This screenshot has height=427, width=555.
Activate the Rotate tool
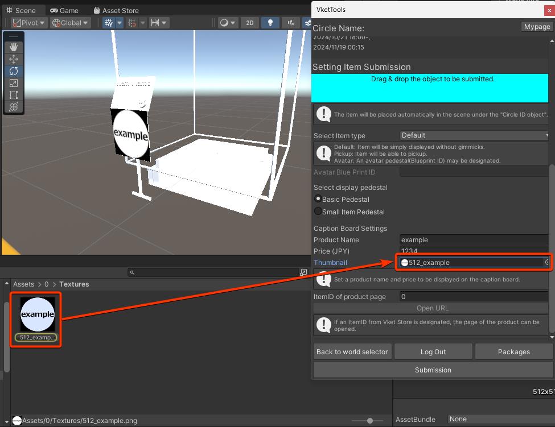[14, 71]
